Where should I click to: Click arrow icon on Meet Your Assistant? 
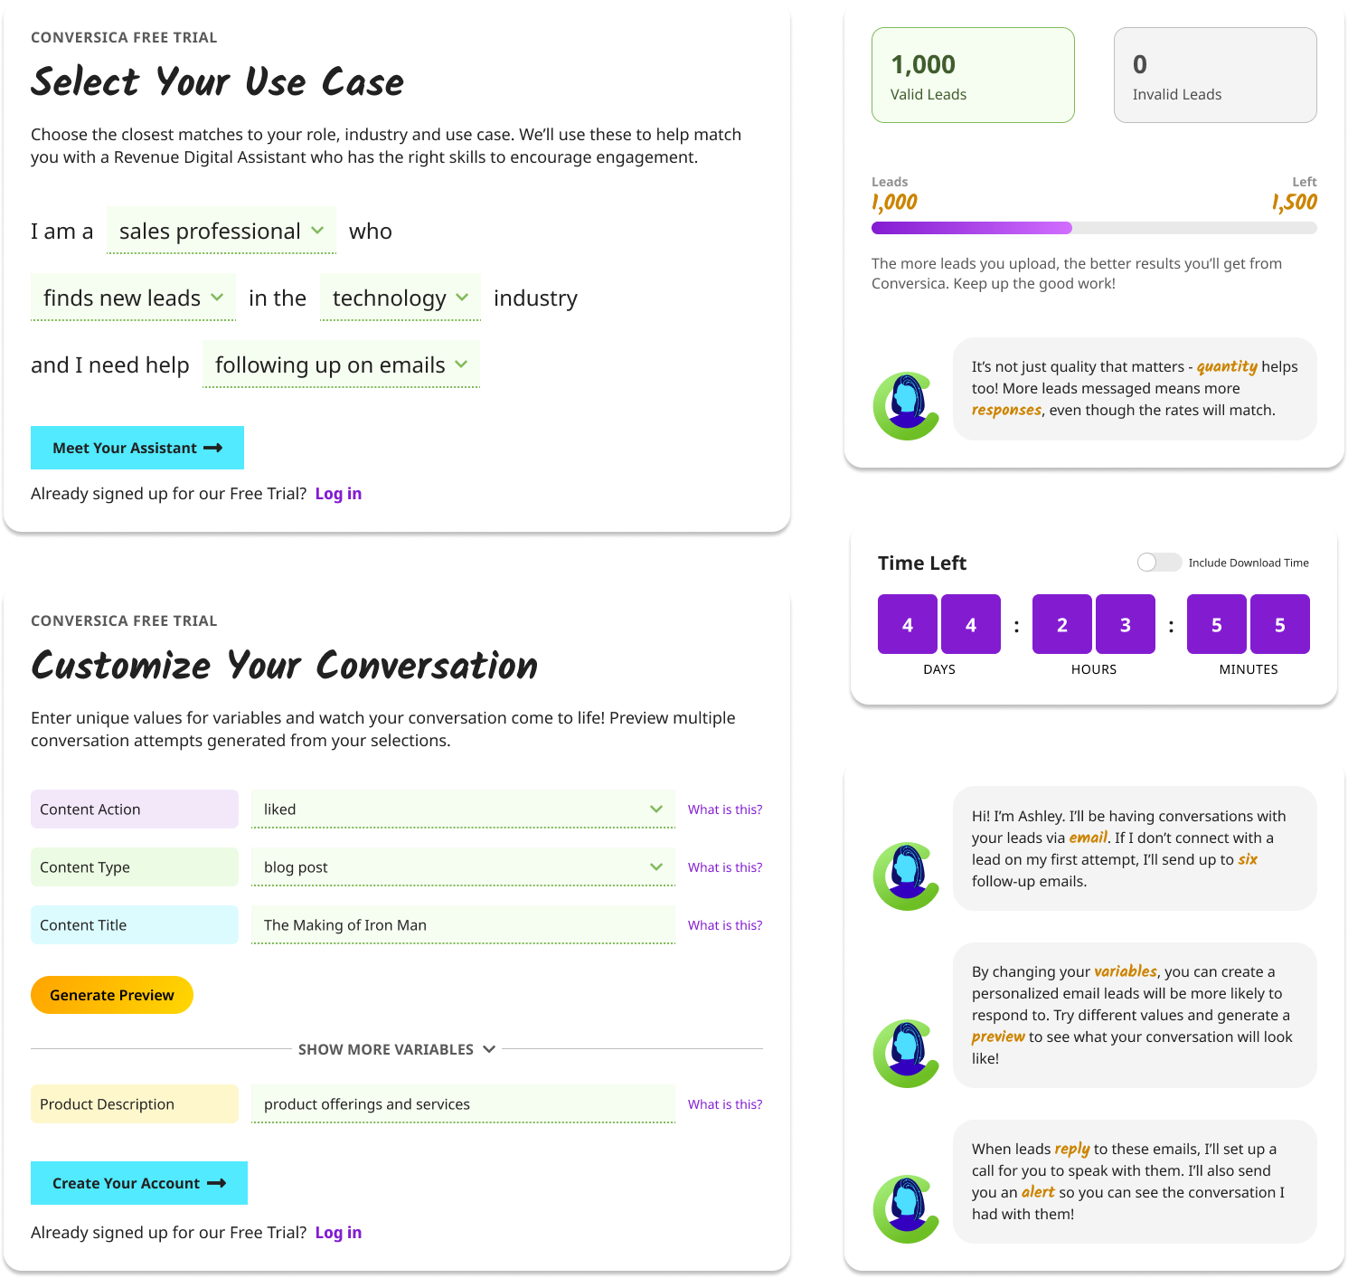pyautogui.click(x=213, y=448)
